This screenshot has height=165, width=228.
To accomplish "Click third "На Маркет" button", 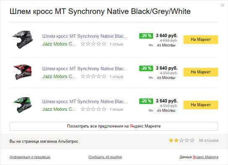I will point(201,105).
